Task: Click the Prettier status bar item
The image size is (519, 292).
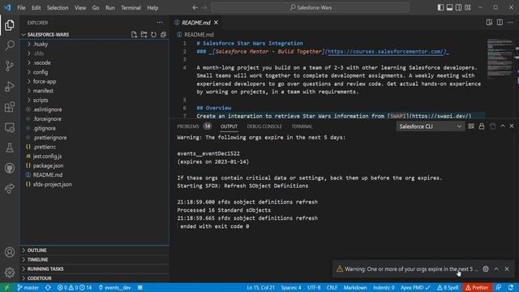Action: click(x=477, y=287)
